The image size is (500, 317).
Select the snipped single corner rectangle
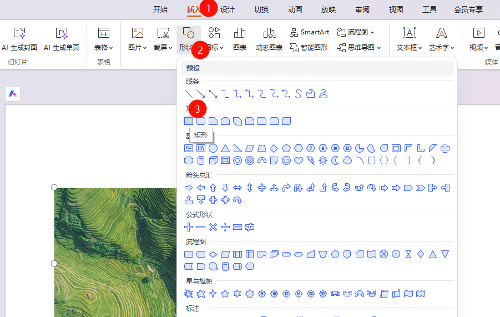coord(213,121)
